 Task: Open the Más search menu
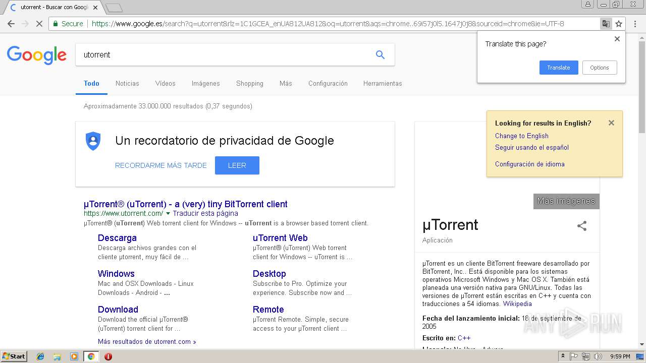pos(286,84)
